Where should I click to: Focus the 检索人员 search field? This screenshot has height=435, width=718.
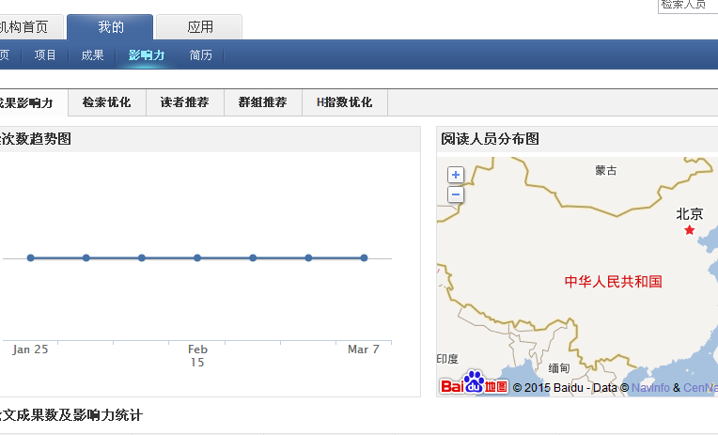[688, 6]
